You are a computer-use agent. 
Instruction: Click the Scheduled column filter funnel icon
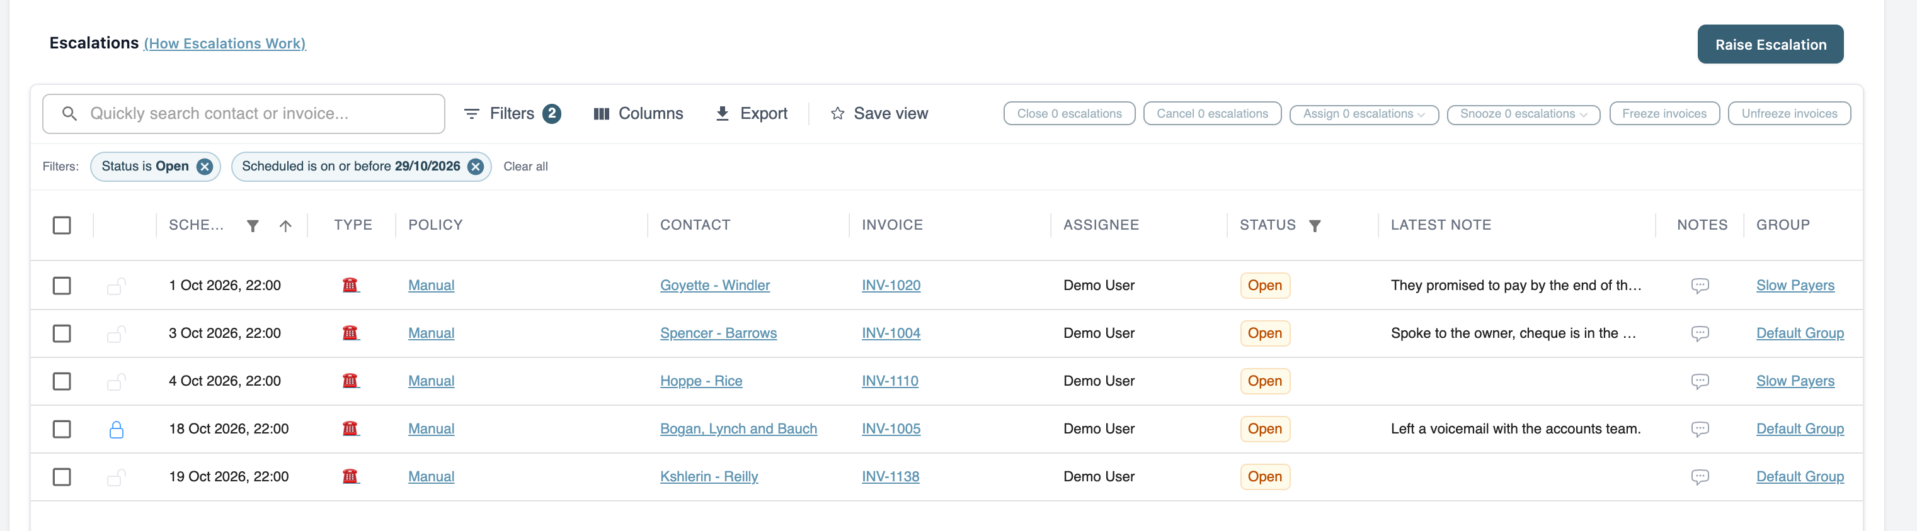[253, 225]
